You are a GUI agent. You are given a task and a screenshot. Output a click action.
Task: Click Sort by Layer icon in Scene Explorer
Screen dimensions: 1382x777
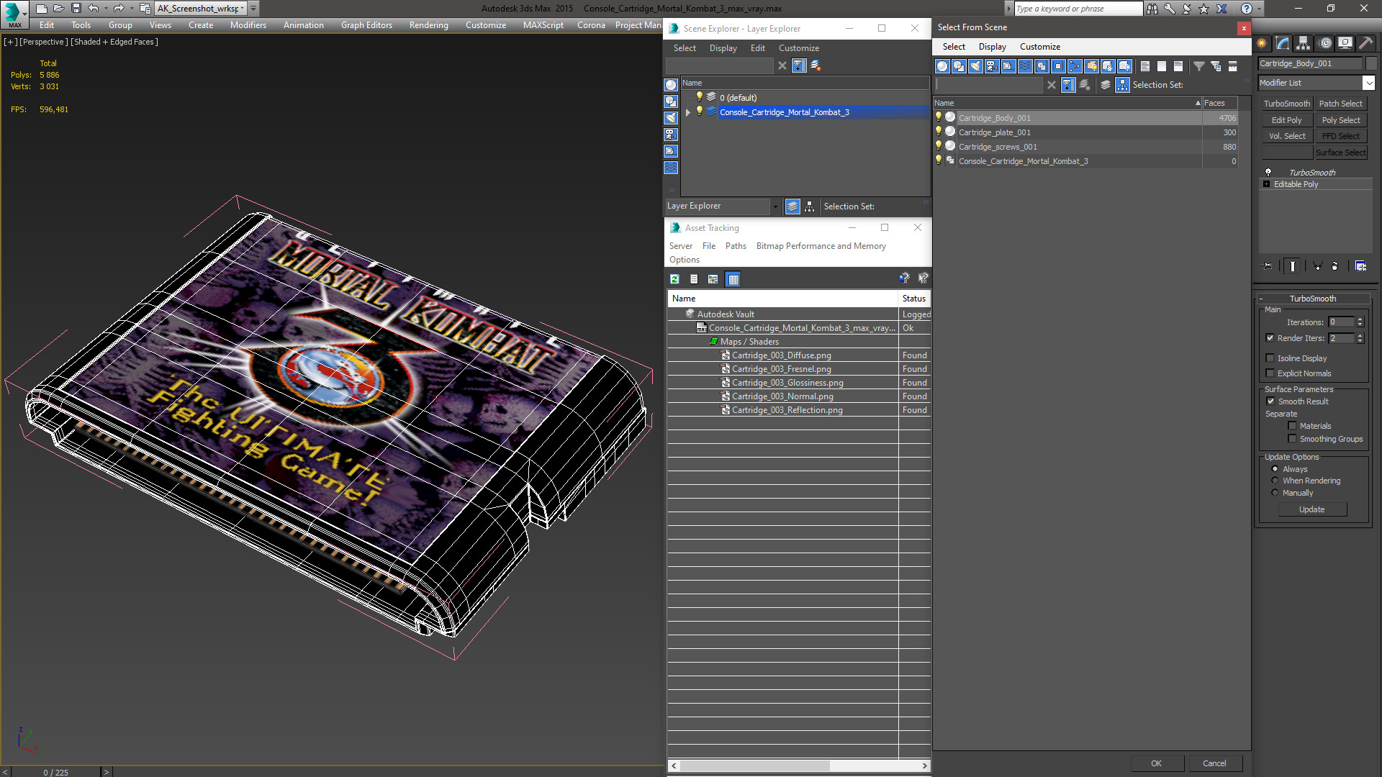(792, 206)
